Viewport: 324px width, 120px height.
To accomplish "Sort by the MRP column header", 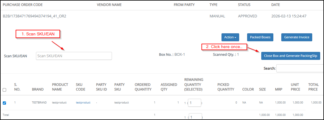I will (278, 89).
